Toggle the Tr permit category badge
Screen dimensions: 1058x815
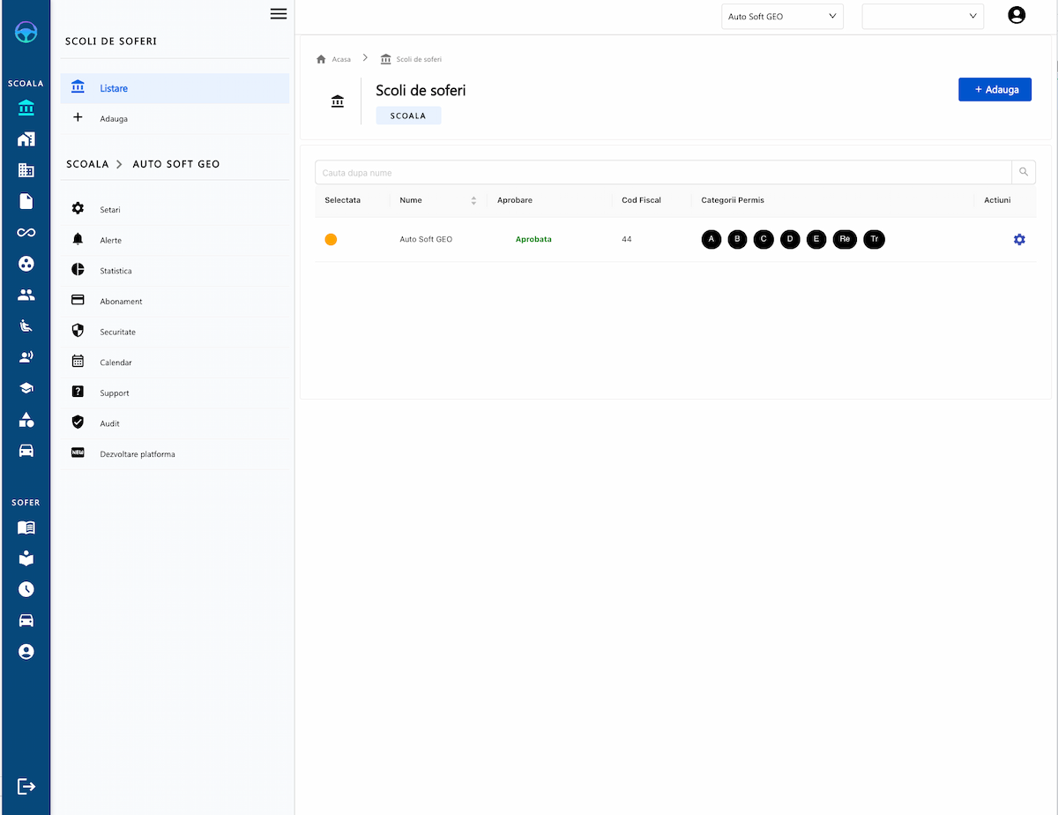click(x=873, y=239)
